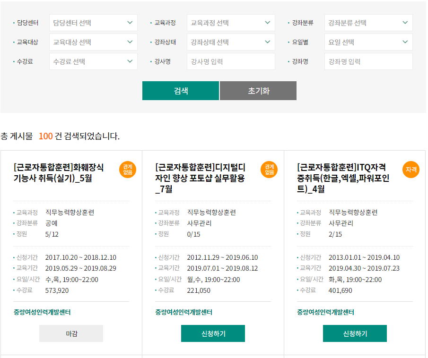This screenshot has width=428, height=358.
Task: Open the 강좌상태 선택 dropdown
Action: (231, 42)
